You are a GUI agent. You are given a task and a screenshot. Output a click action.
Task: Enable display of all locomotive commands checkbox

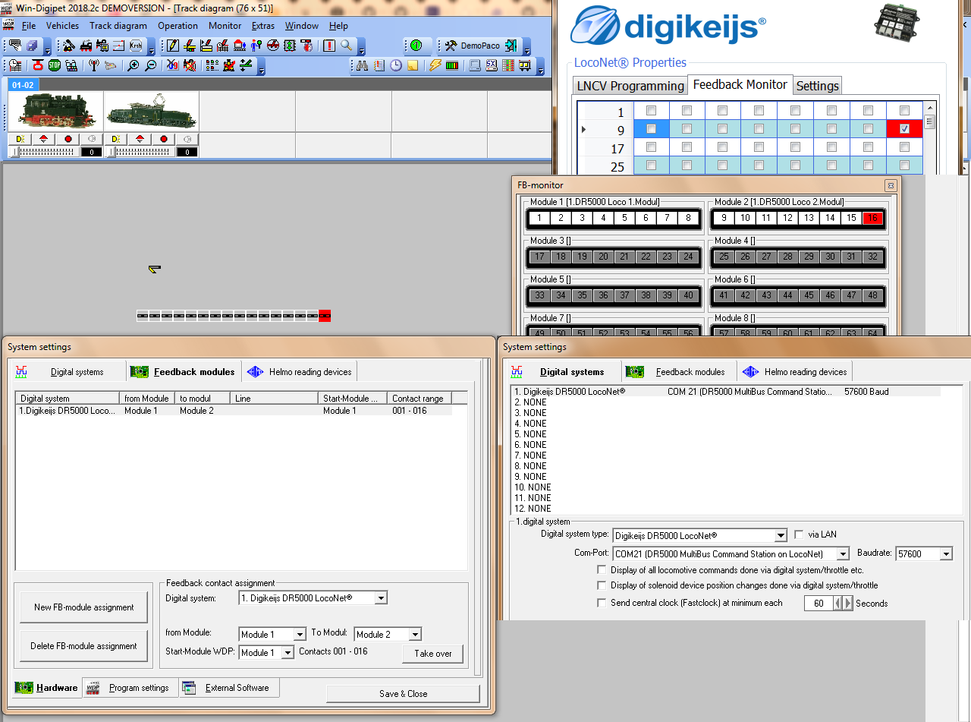[602, 570]
